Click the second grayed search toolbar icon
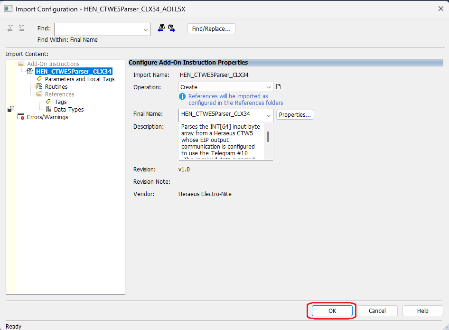Screen dimensions: 449x330 point(22,28)
